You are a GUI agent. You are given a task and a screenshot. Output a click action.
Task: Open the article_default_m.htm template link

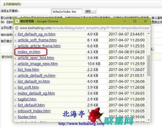pos(37,75)
